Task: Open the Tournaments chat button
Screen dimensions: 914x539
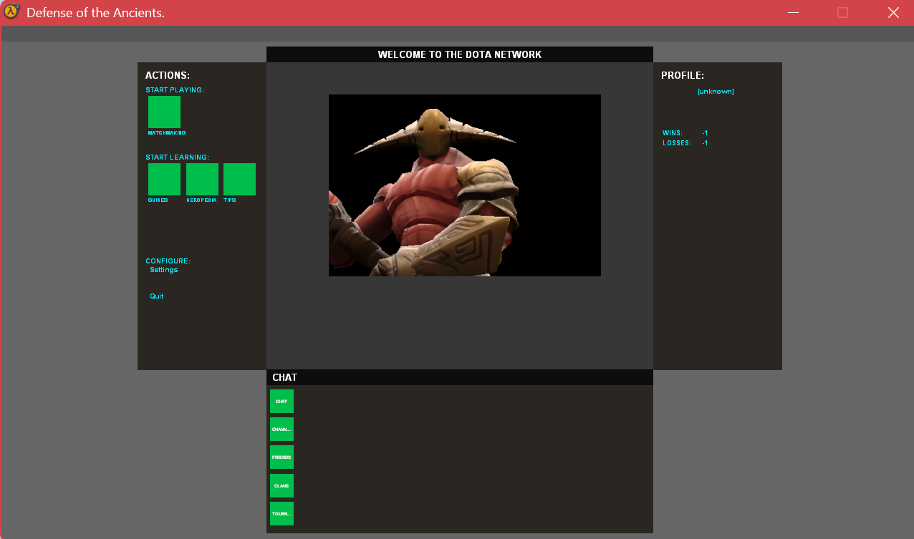Action: (x=282, y=513)
